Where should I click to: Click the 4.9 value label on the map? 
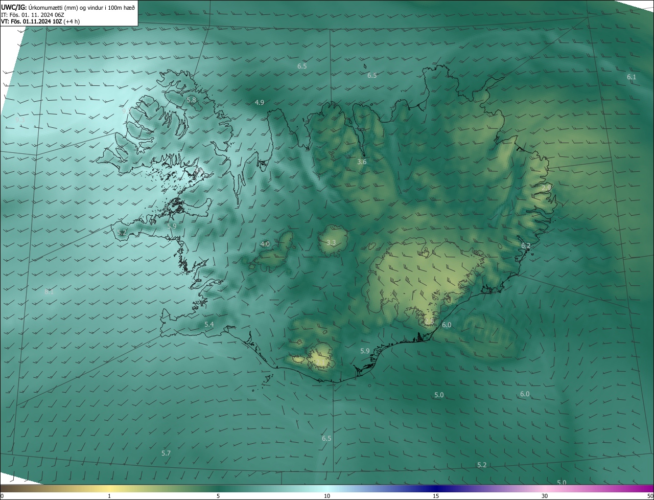click(260, 102)
